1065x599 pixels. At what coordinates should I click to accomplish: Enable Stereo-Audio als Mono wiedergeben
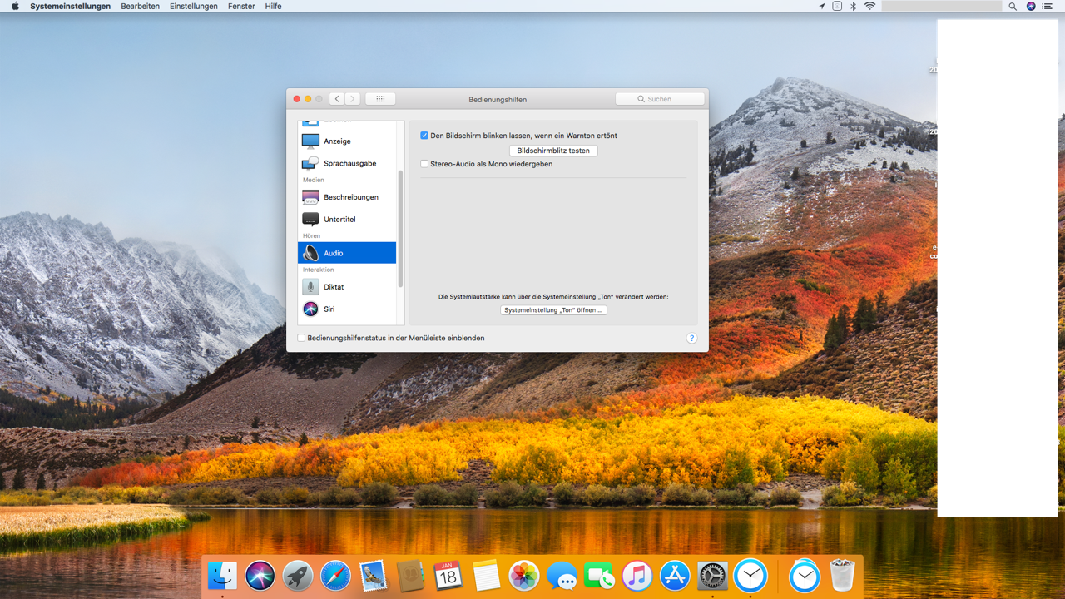click(424, 164)
